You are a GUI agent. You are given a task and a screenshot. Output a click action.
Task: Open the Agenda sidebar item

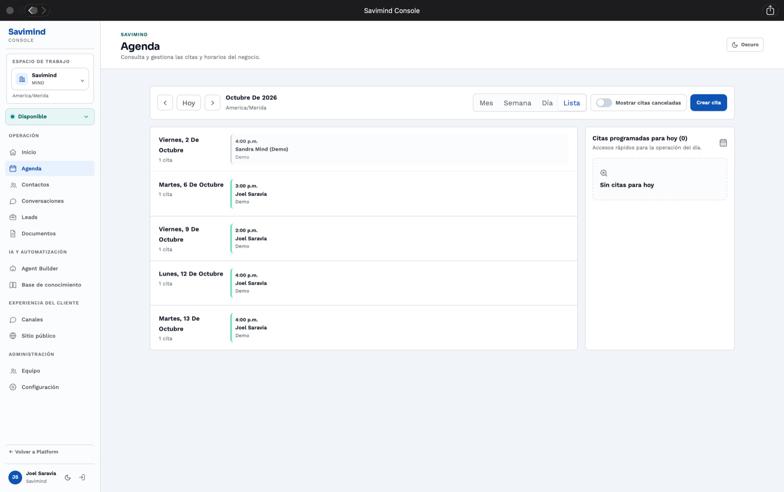pos(50,169)
